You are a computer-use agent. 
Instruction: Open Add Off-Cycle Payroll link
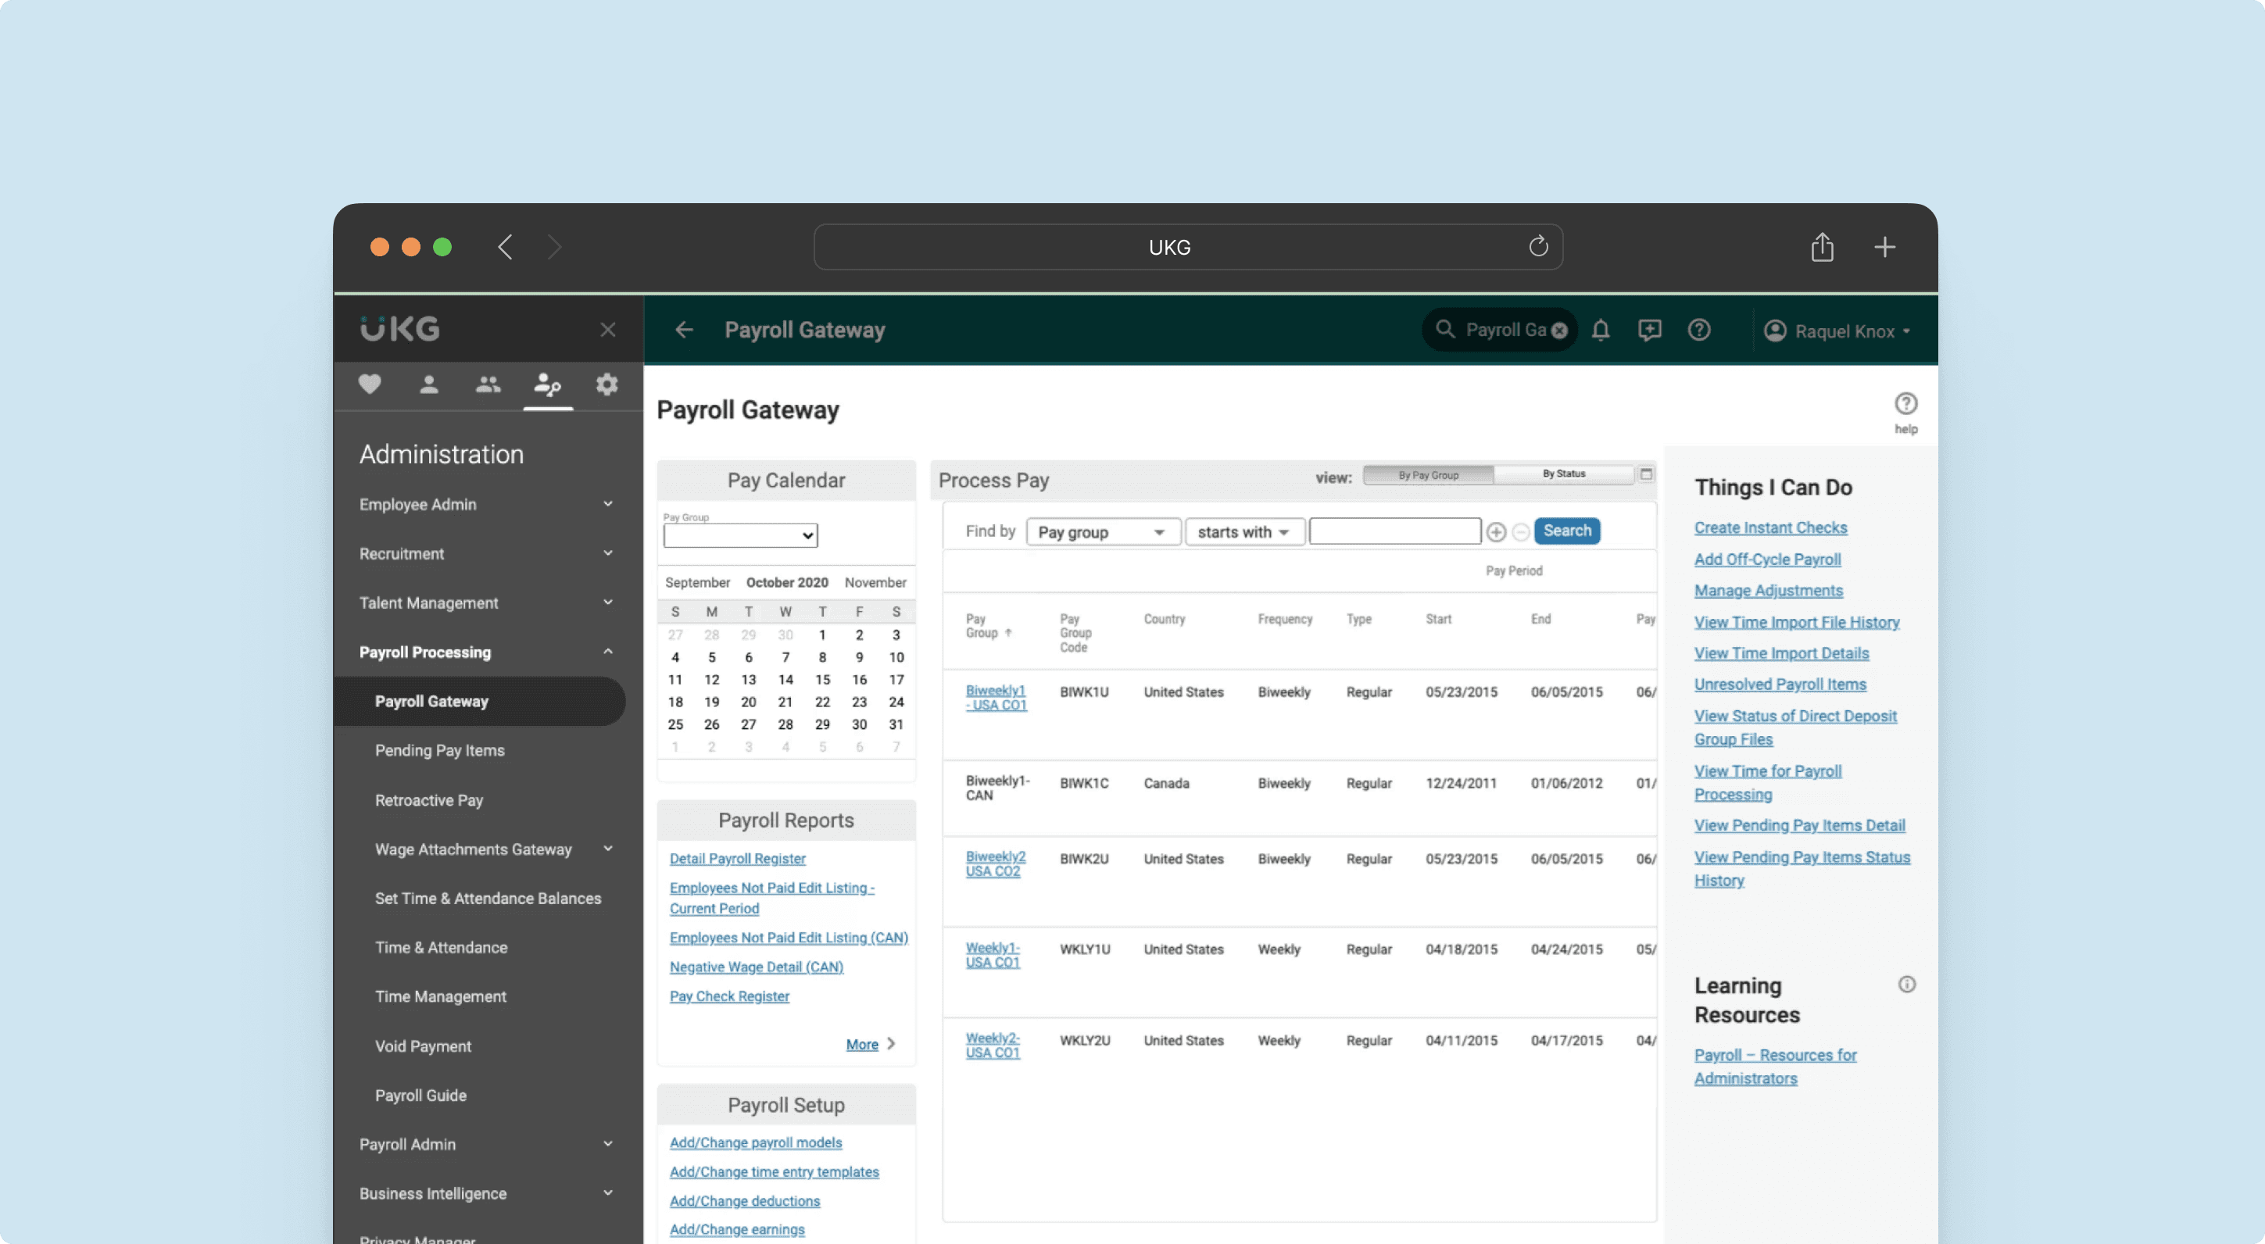coord(1767,559)
